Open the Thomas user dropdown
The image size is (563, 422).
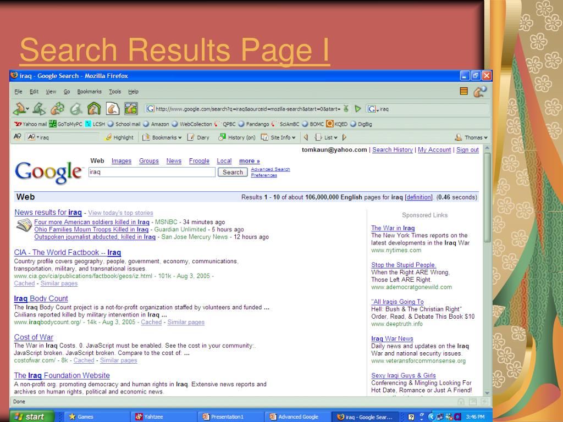(x=471, y=137)
